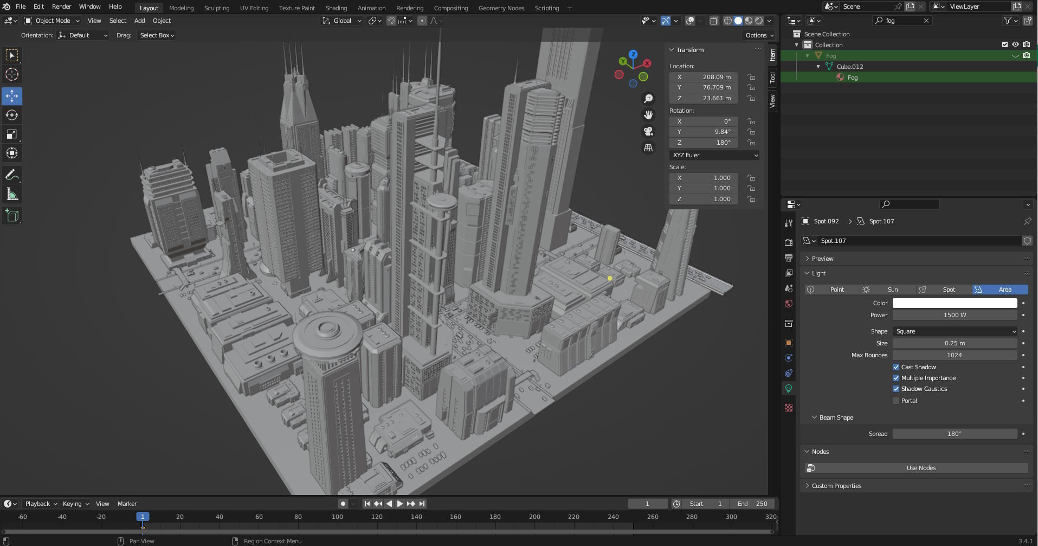The width and height of the screenshot is (1038, 546).
Task: Open XYZ Euler rotation mode dropdown
Action: 714,155
